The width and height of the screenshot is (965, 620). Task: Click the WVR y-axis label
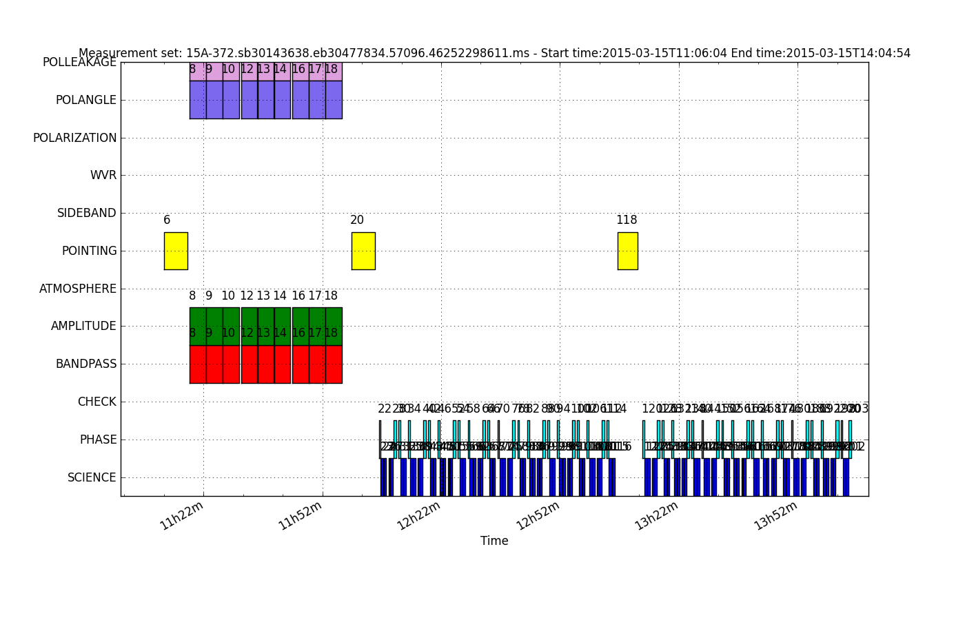tap(103, 176)
